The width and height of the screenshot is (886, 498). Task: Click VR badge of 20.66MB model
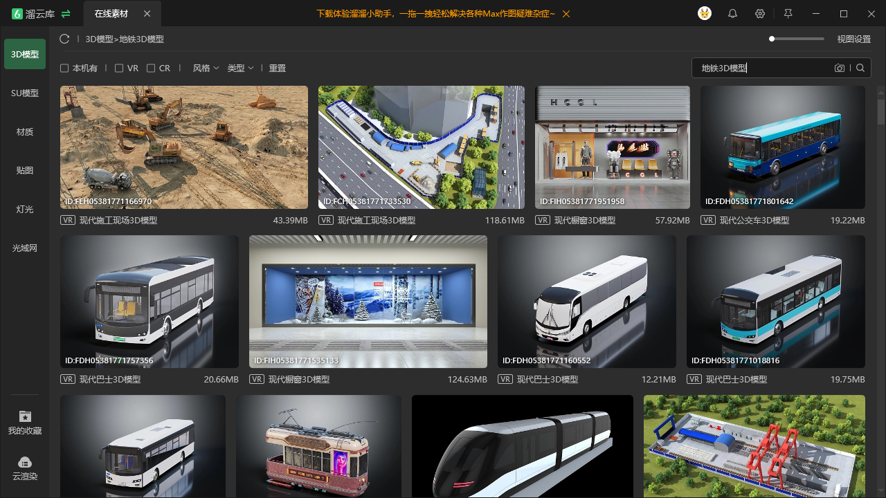[x=68, y=379]
